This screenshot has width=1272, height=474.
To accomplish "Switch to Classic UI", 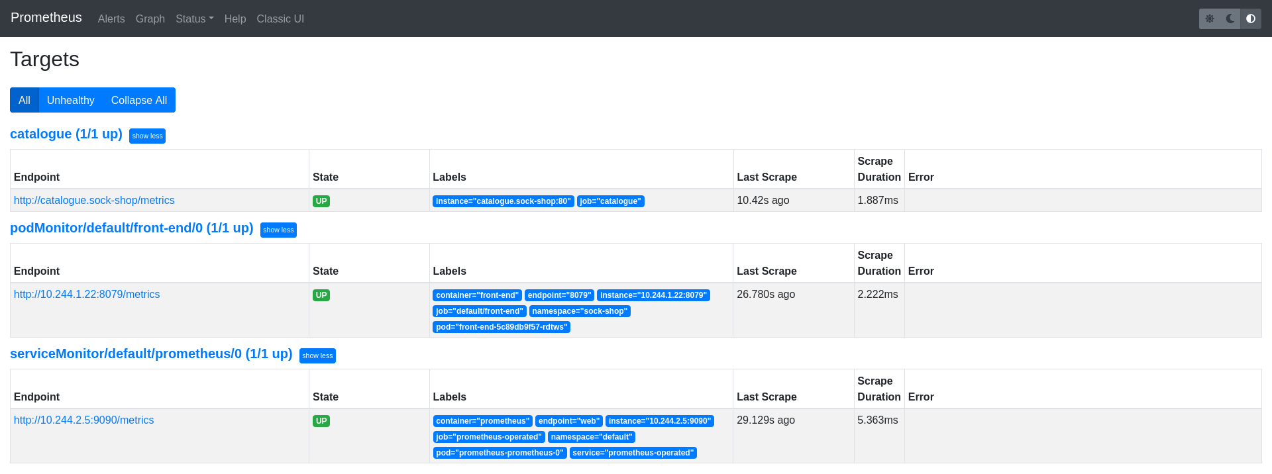I will [x=280, y=19].
